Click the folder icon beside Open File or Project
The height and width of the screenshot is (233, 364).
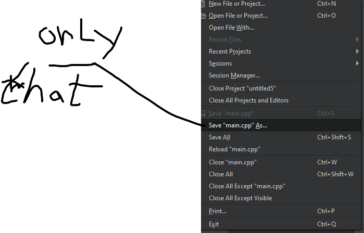coord(203,16)
